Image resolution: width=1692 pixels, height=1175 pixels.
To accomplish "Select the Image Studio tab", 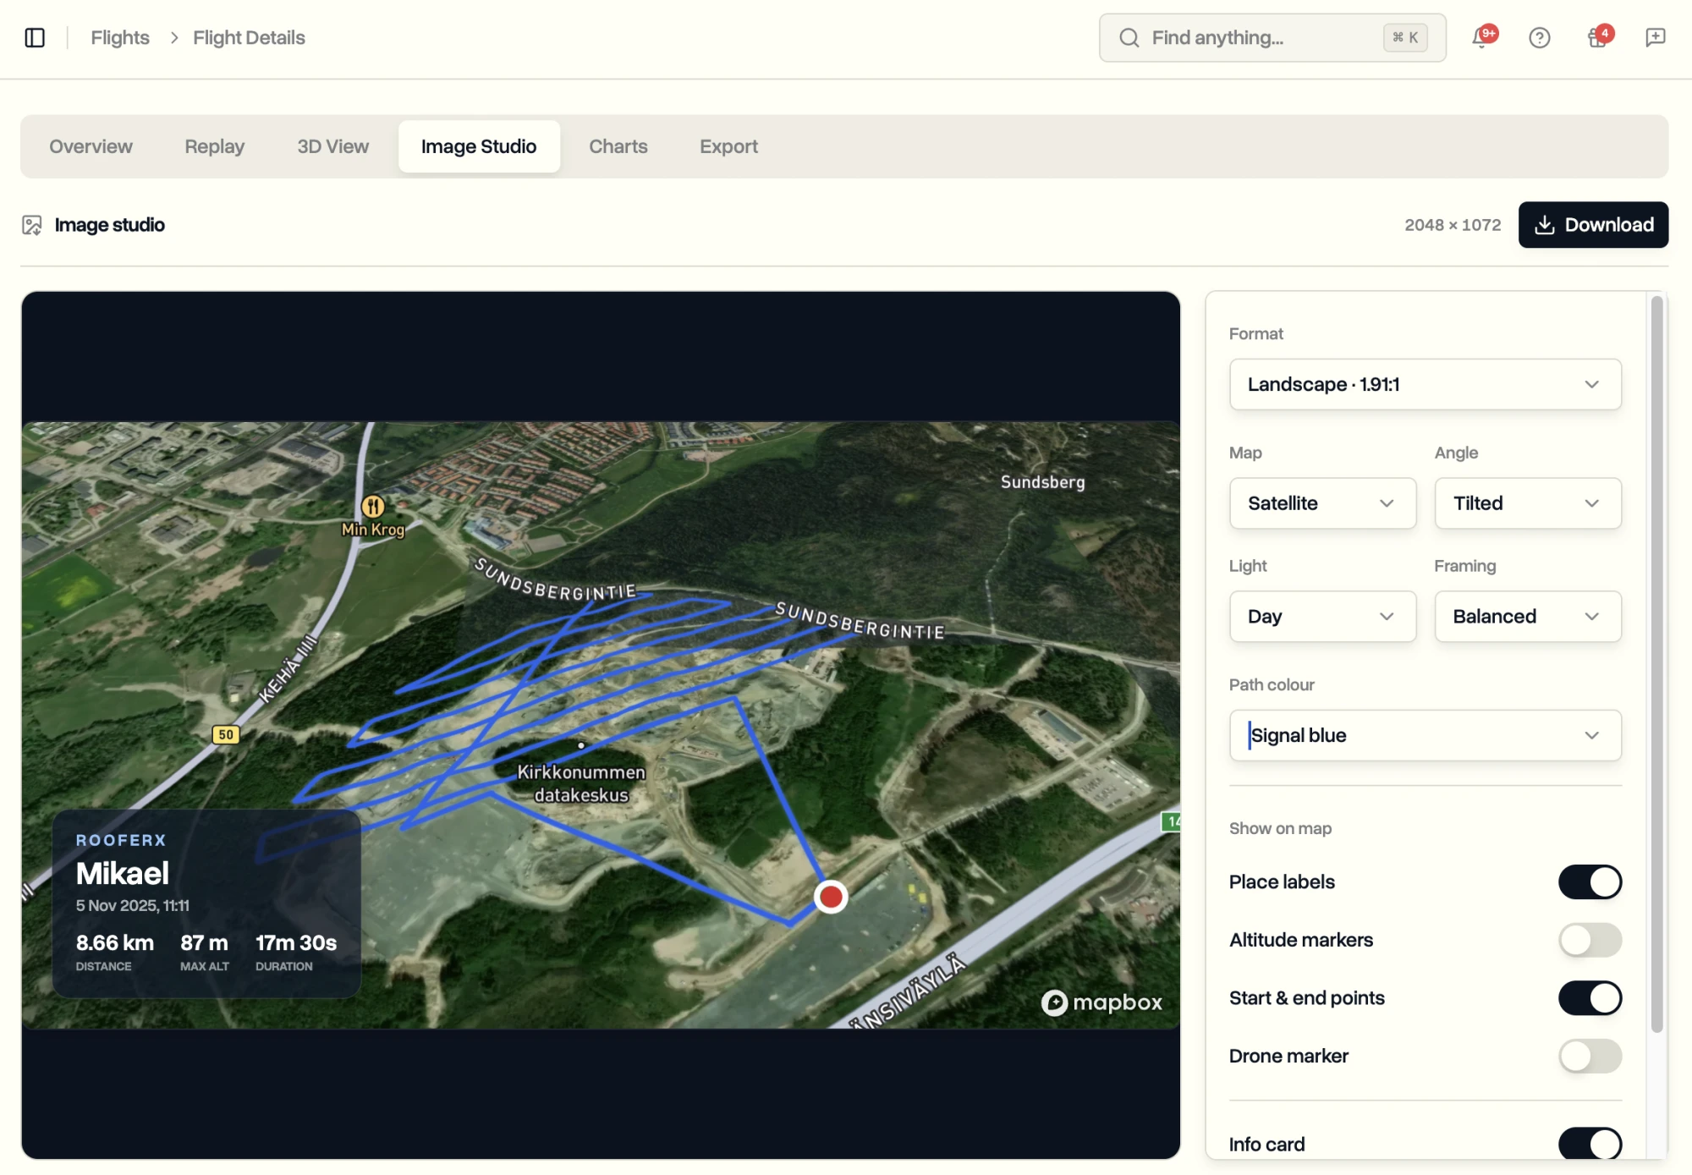I will pyautogui.click(x=479, y=146).
